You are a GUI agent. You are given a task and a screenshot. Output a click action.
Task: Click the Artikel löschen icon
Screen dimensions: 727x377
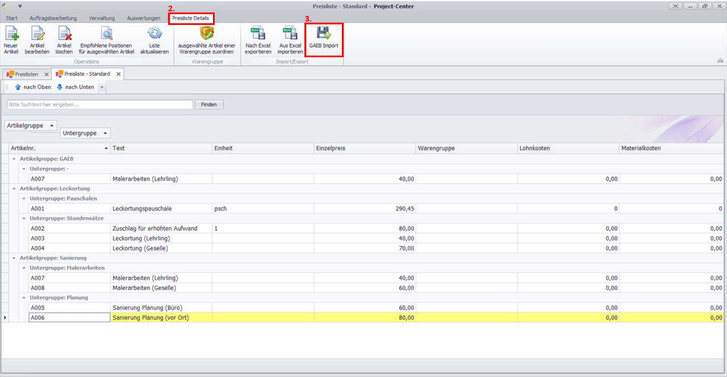pos(64,34)
